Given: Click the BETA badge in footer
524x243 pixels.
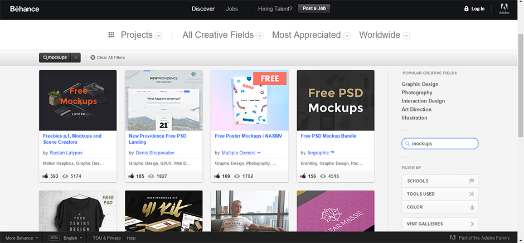Looking at the screenshot, I should click(x=54, y=238).
